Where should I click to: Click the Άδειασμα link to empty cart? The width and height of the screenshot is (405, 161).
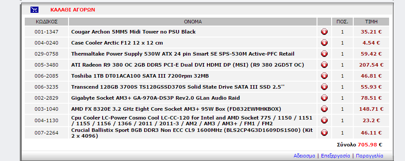304,156
